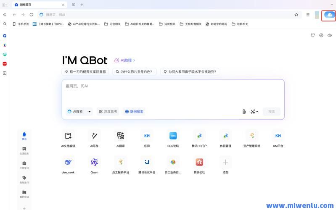Open the 腾讯会议平台 shortcut

(147, 165)
